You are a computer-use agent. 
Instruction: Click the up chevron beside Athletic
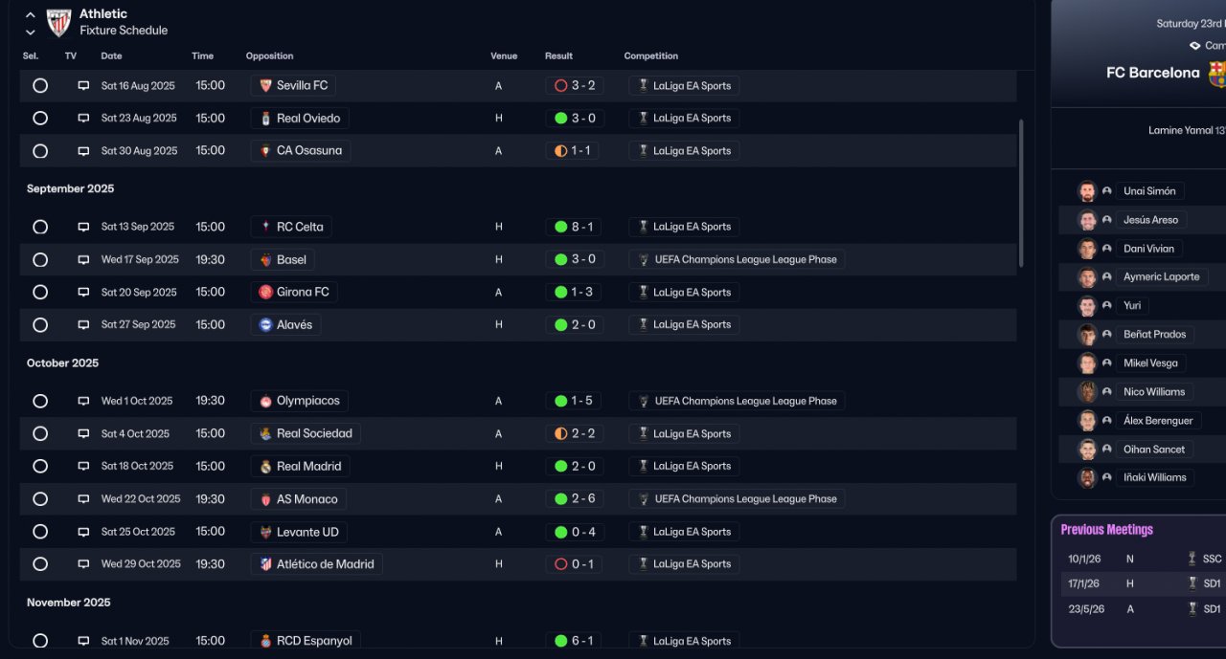[x=31, y=15]
